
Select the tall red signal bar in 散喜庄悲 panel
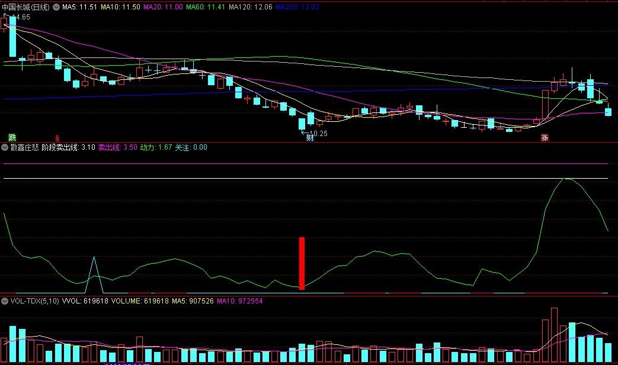(x=302, y=263)
